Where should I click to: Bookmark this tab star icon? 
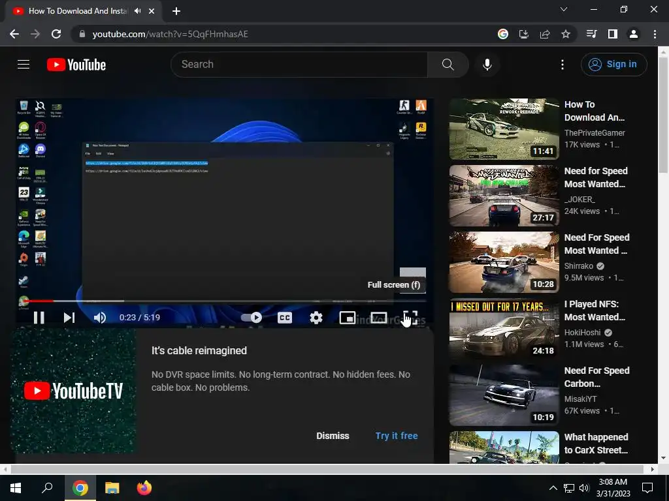pos(566,34)
